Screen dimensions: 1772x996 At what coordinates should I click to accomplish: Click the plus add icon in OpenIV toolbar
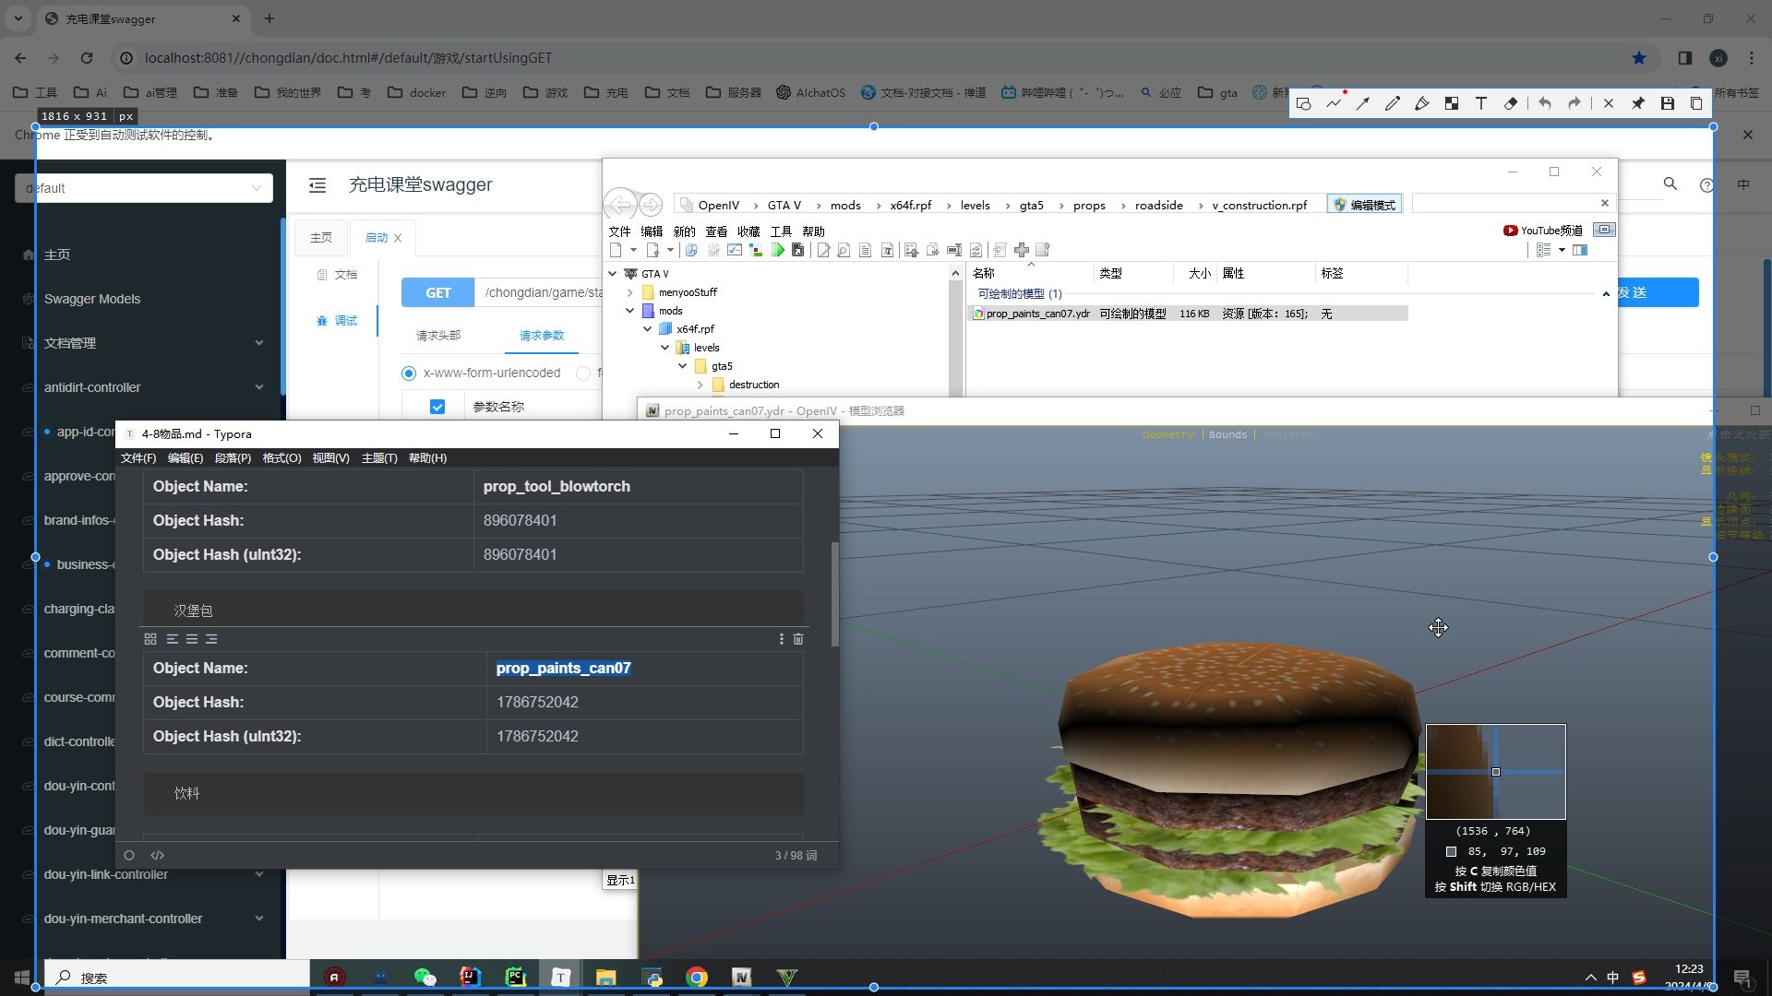coord(1022,250)
